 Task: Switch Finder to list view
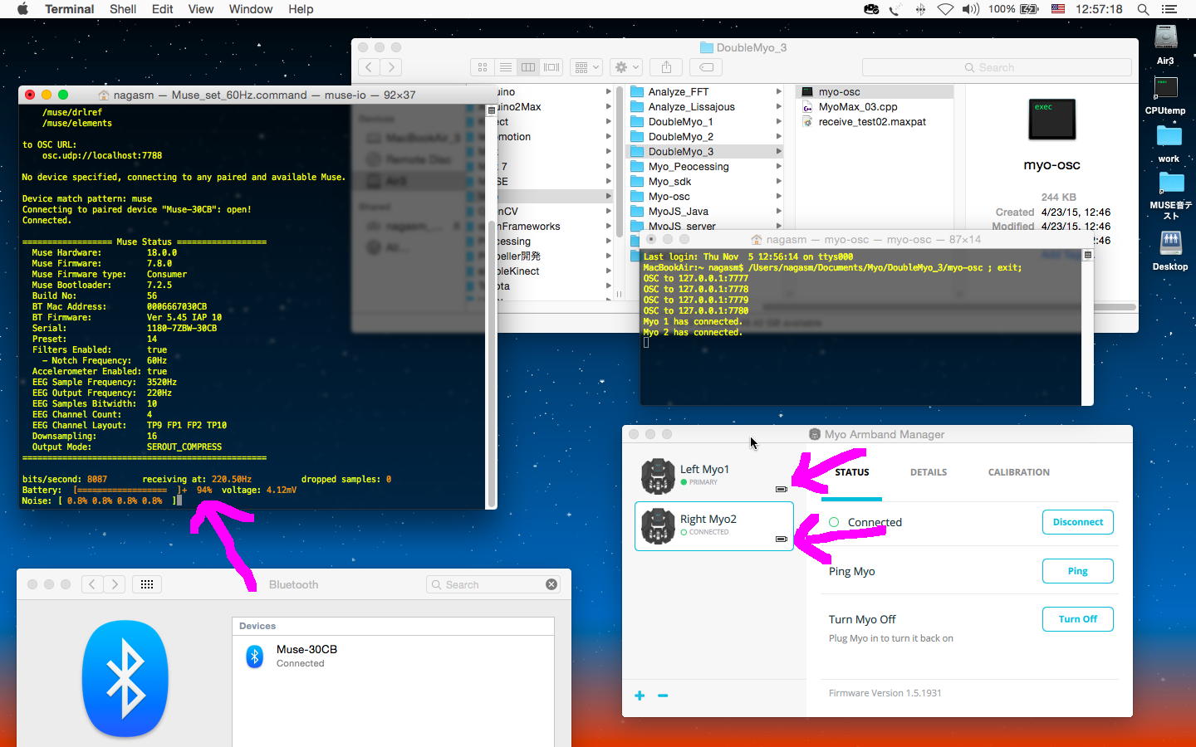tap(505, 67)
